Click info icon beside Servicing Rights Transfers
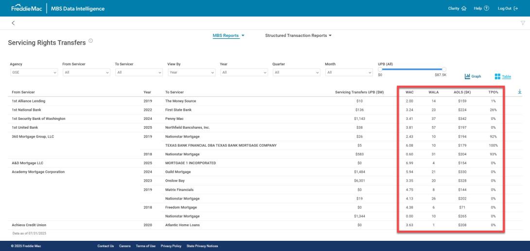The height and width of the screenshot is (251, 530). [x=90, y=41]
